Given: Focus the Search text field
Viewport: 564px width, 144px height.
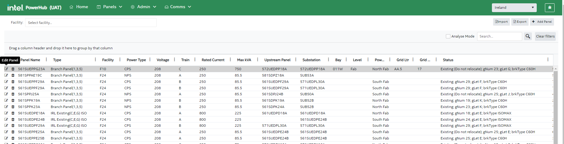Looking at the screenshot, I should click(499, 36).
